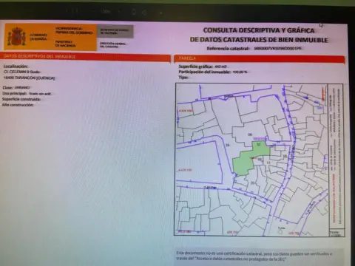Click the 'Tipo:' label
The image size is (355, 266).
(183, 78)
